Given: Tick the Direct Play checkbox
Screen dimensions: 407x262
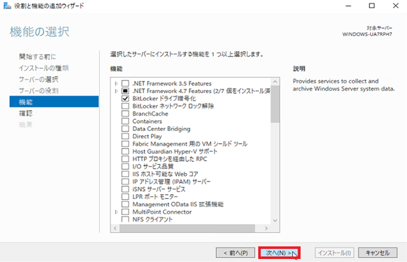Looking at the screenshot, I should pyautogui.click(x=125, y=137).
